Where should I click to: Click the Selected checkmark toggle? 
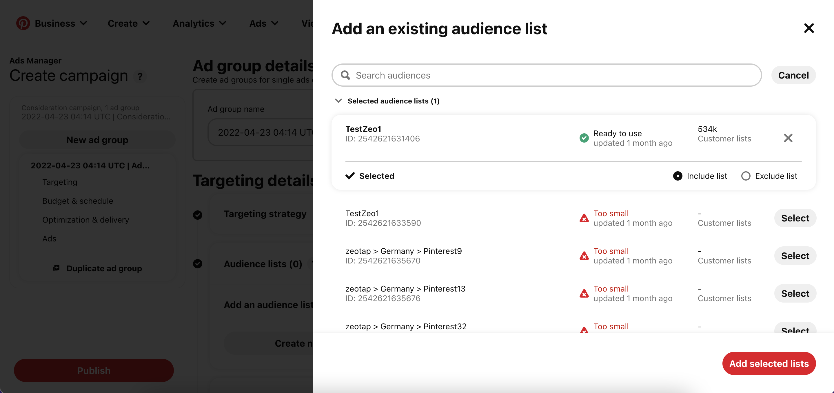pyautogui.click(x=350, y=176)
